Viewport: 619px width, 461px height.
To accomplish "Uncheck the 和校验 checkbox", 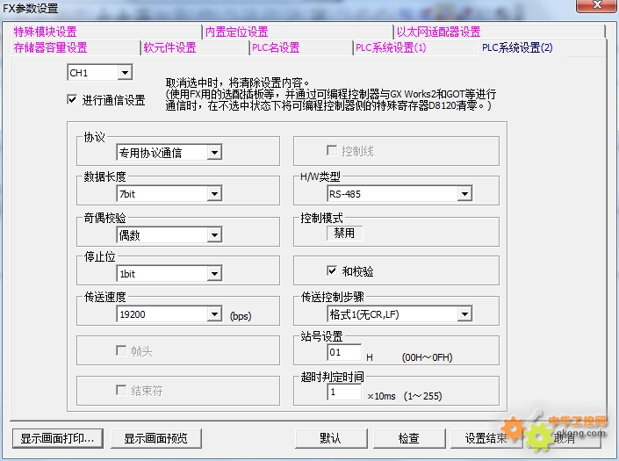I will pyautogui.click(x=332, y=270).
